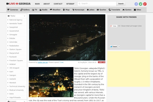Click the Live Georgia logo
This screenshot has width=153, height=102.
[x=18, y=4]
